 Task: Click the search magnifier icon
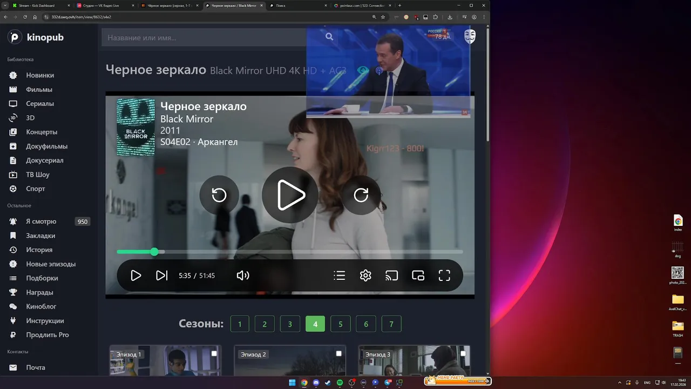click(329, 37)
